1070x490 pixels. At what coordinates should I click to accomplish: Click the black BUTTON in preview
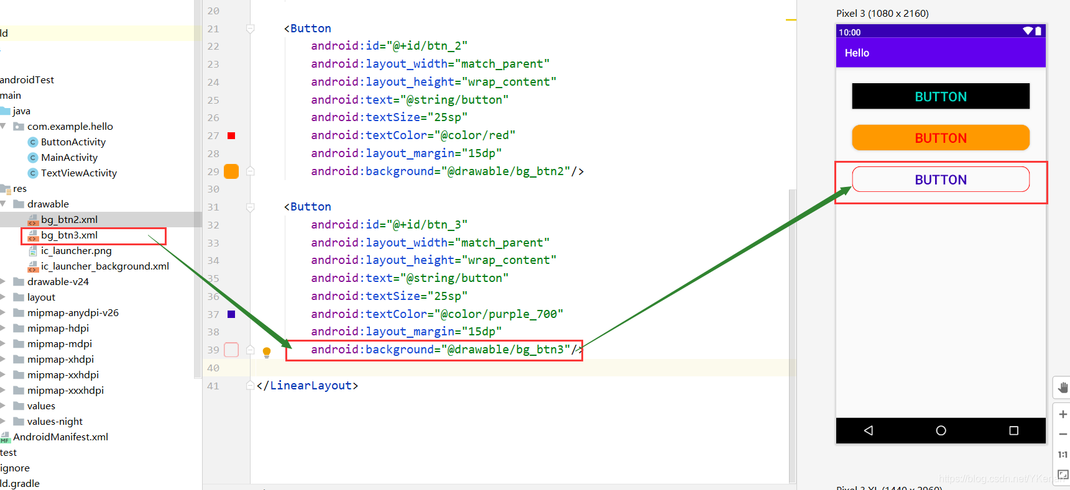pyautogui.click(x=941, y=96)
